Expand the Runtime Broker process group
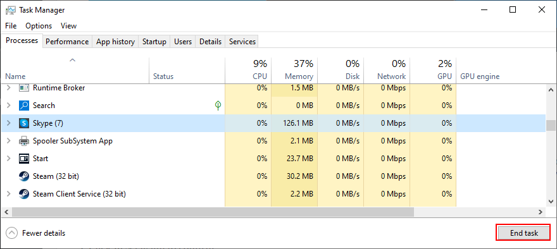This screenshot has height=249, width=557. 9,87
